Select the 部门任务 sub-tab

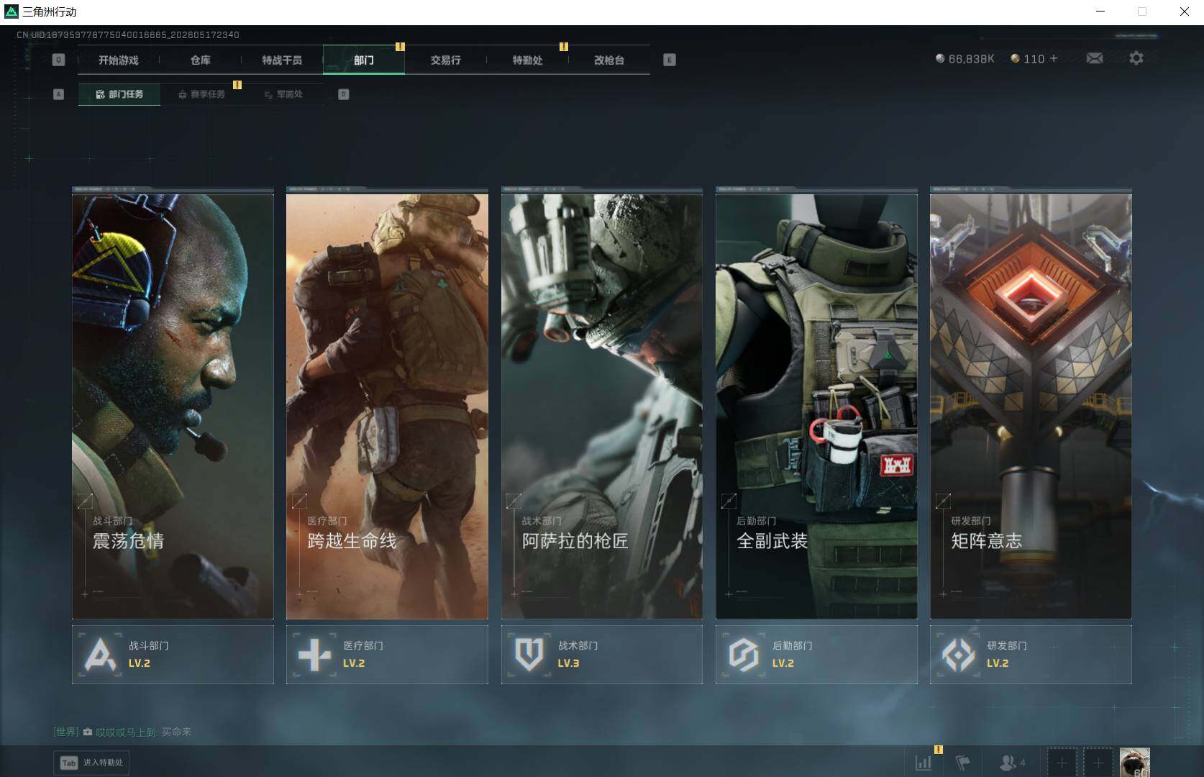point(119,94)
